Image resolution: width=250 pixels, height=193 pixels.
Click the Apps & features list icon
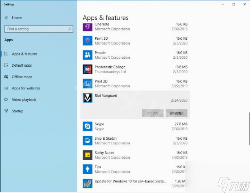coord(6,54)
